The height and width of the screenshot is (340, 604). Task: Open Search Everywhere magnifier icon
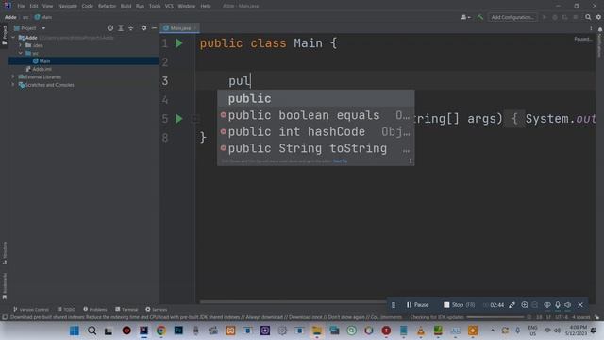pyautogui.click(x=588, y=17)
